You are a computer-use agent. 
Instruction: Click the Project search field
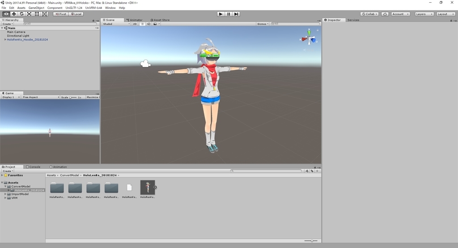266,171
